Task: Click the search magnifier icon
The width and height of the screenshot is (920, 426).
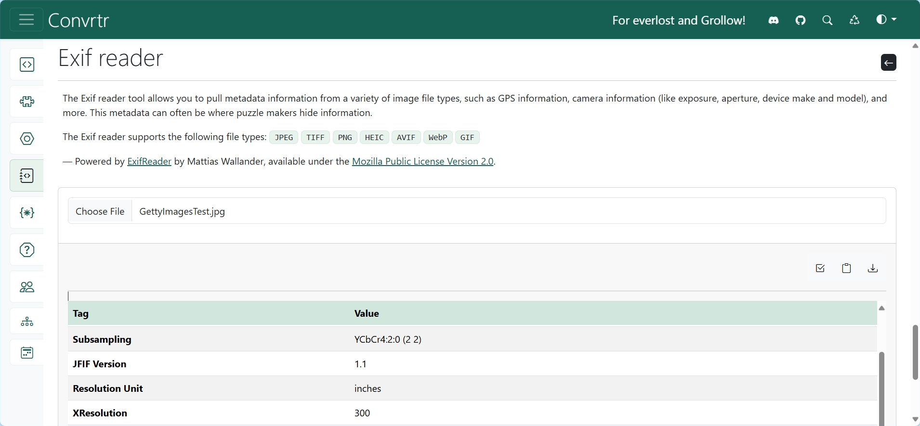Action: pyautogui.click(x=828, y=20)
